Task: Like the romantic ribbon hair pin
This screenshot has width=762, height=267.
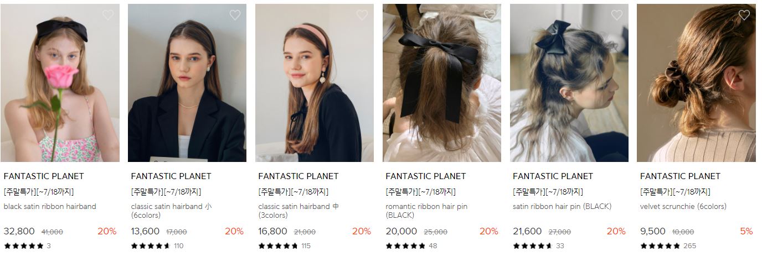Action: 490,15
